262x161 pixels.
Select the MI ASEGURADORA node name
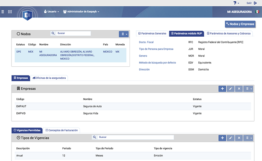point(48,53)
